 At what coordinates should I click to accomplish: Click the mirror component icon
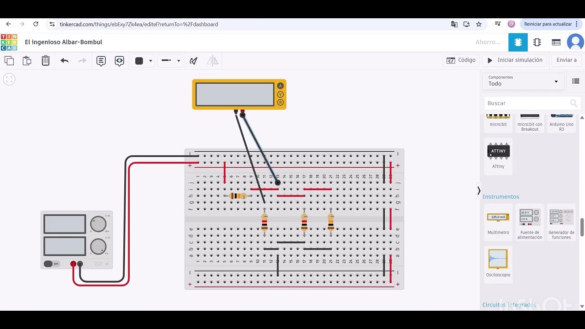coord(213,61)
